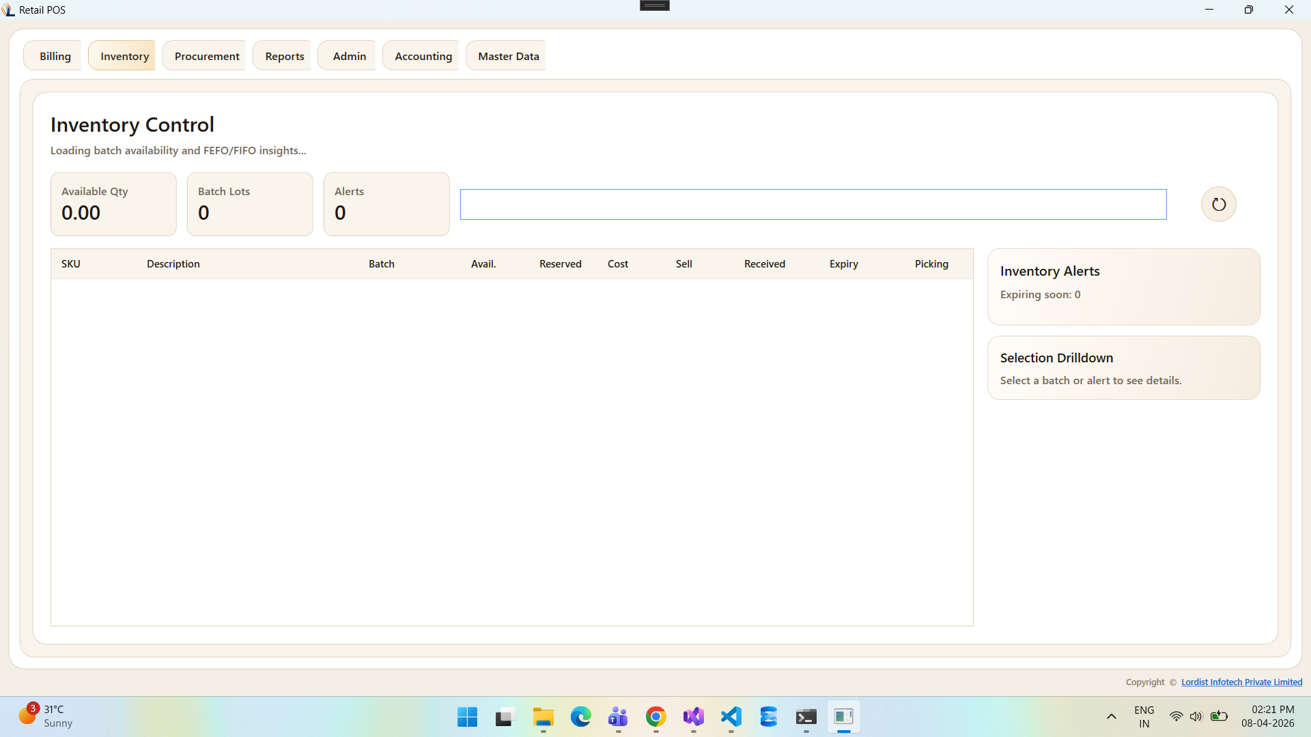Sort by the Description column header
Viewport: 1311px width, 737px height.
coord(173,264)
